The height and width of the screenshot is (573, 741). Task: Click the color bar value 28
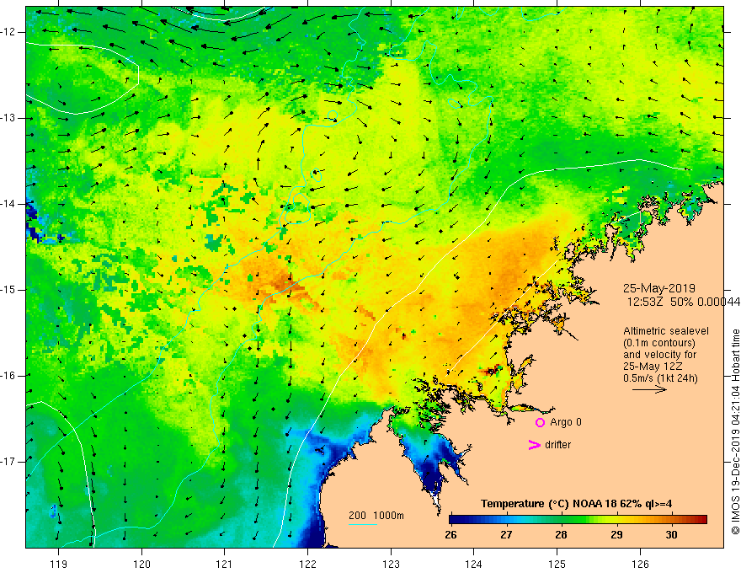pyautogui.click(x=561, y=535)
